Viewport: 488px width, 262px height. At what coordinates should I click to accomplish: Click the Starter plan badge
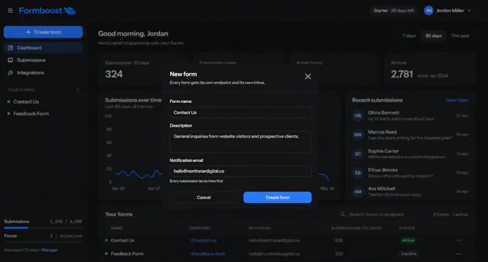(393, 10)
